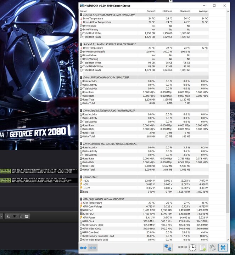Click the collapse columns arrows button
This screenshot has width=235, height=255.
pos(93,248)
